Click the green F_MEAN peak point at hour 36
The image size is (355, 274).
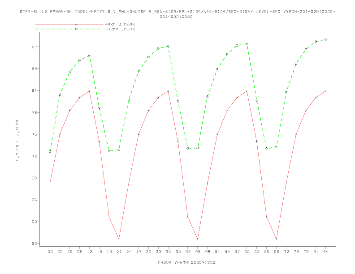pos(168,47)
